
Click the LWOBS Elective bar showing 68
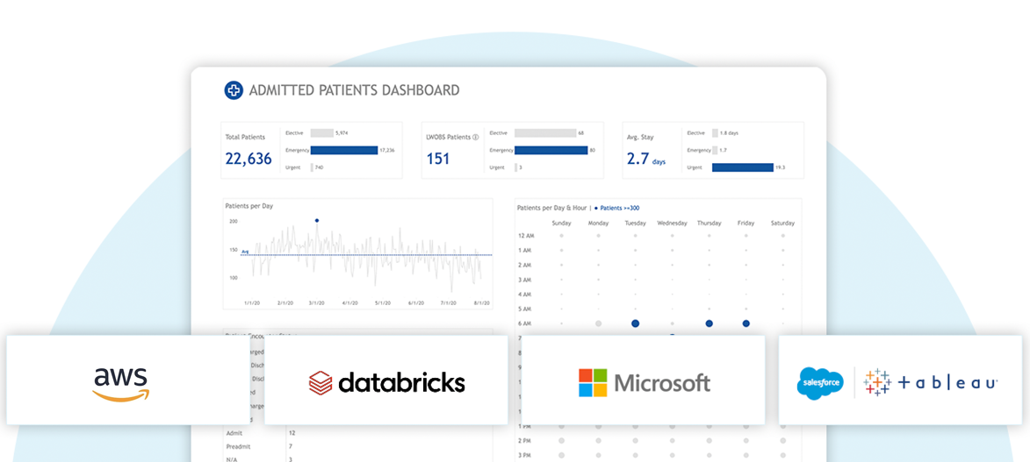point(545,132)
